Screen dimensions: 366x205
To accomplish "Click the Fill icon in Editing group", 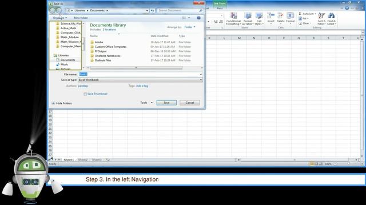I will pos(300,18).
